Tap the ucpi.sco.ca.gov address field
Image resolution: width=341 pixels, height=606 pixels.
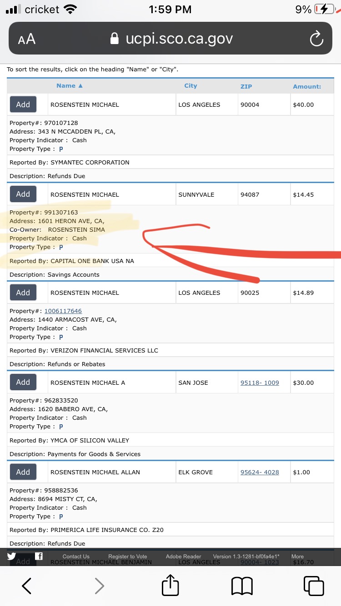[x=170, y=39]
